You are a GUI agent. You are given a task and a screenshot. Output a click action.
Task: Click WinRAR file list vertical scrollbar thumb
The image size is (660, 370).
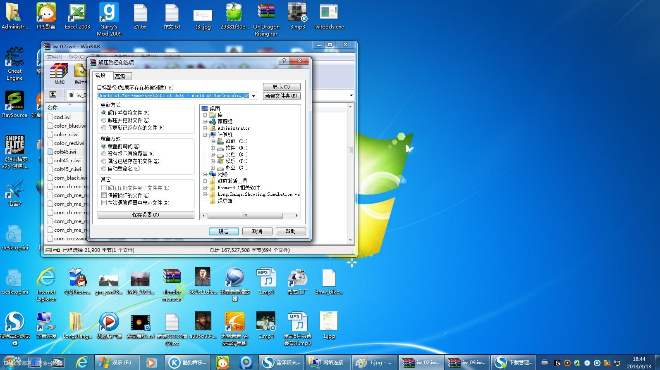click(x=350, y=150)
